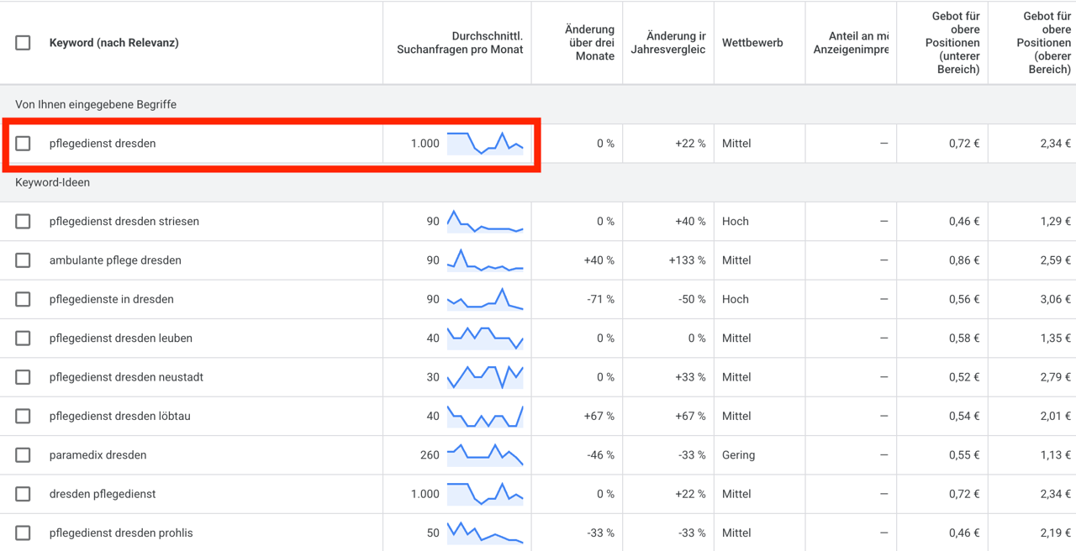The height and width of the screenshot is (551, 1076).
Task: Click the 'Gering' competition value
Action: click(739, 455)
